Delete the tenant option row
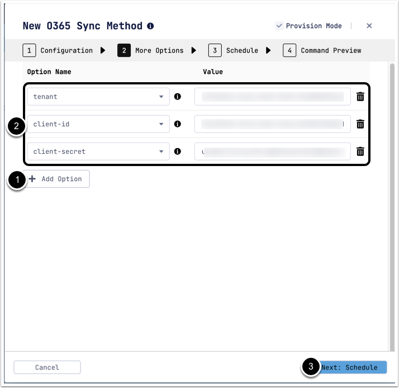 pos(360,97)
